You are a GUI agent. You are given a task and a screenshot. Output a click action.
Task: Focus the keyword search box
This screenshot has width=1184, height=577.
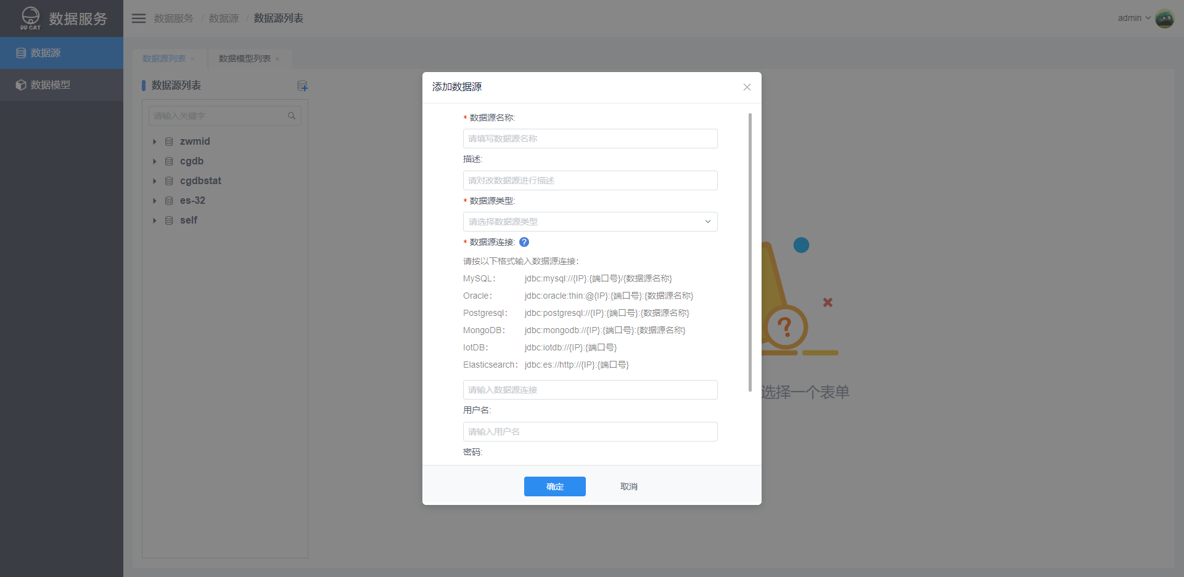click(x=225, y=116)
